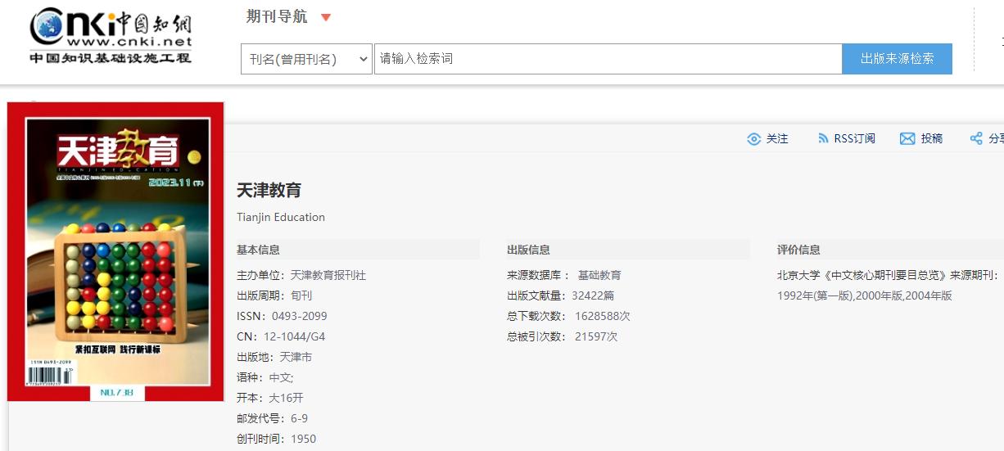Screen dimensions: 1004x451
Task: Click the share icon
Action: [x=976, y=139]
